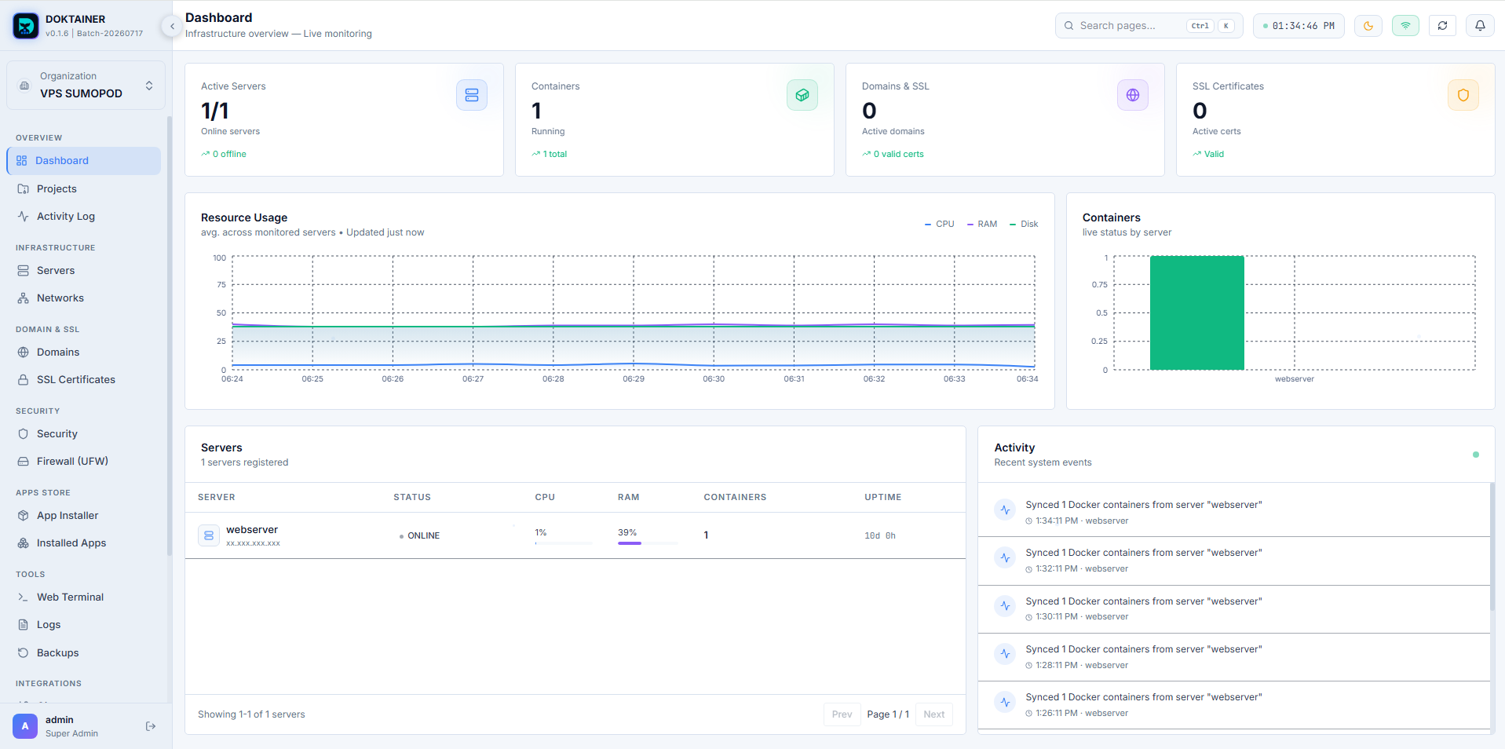Click the Security shield icon in sidebar

[24, 433]
